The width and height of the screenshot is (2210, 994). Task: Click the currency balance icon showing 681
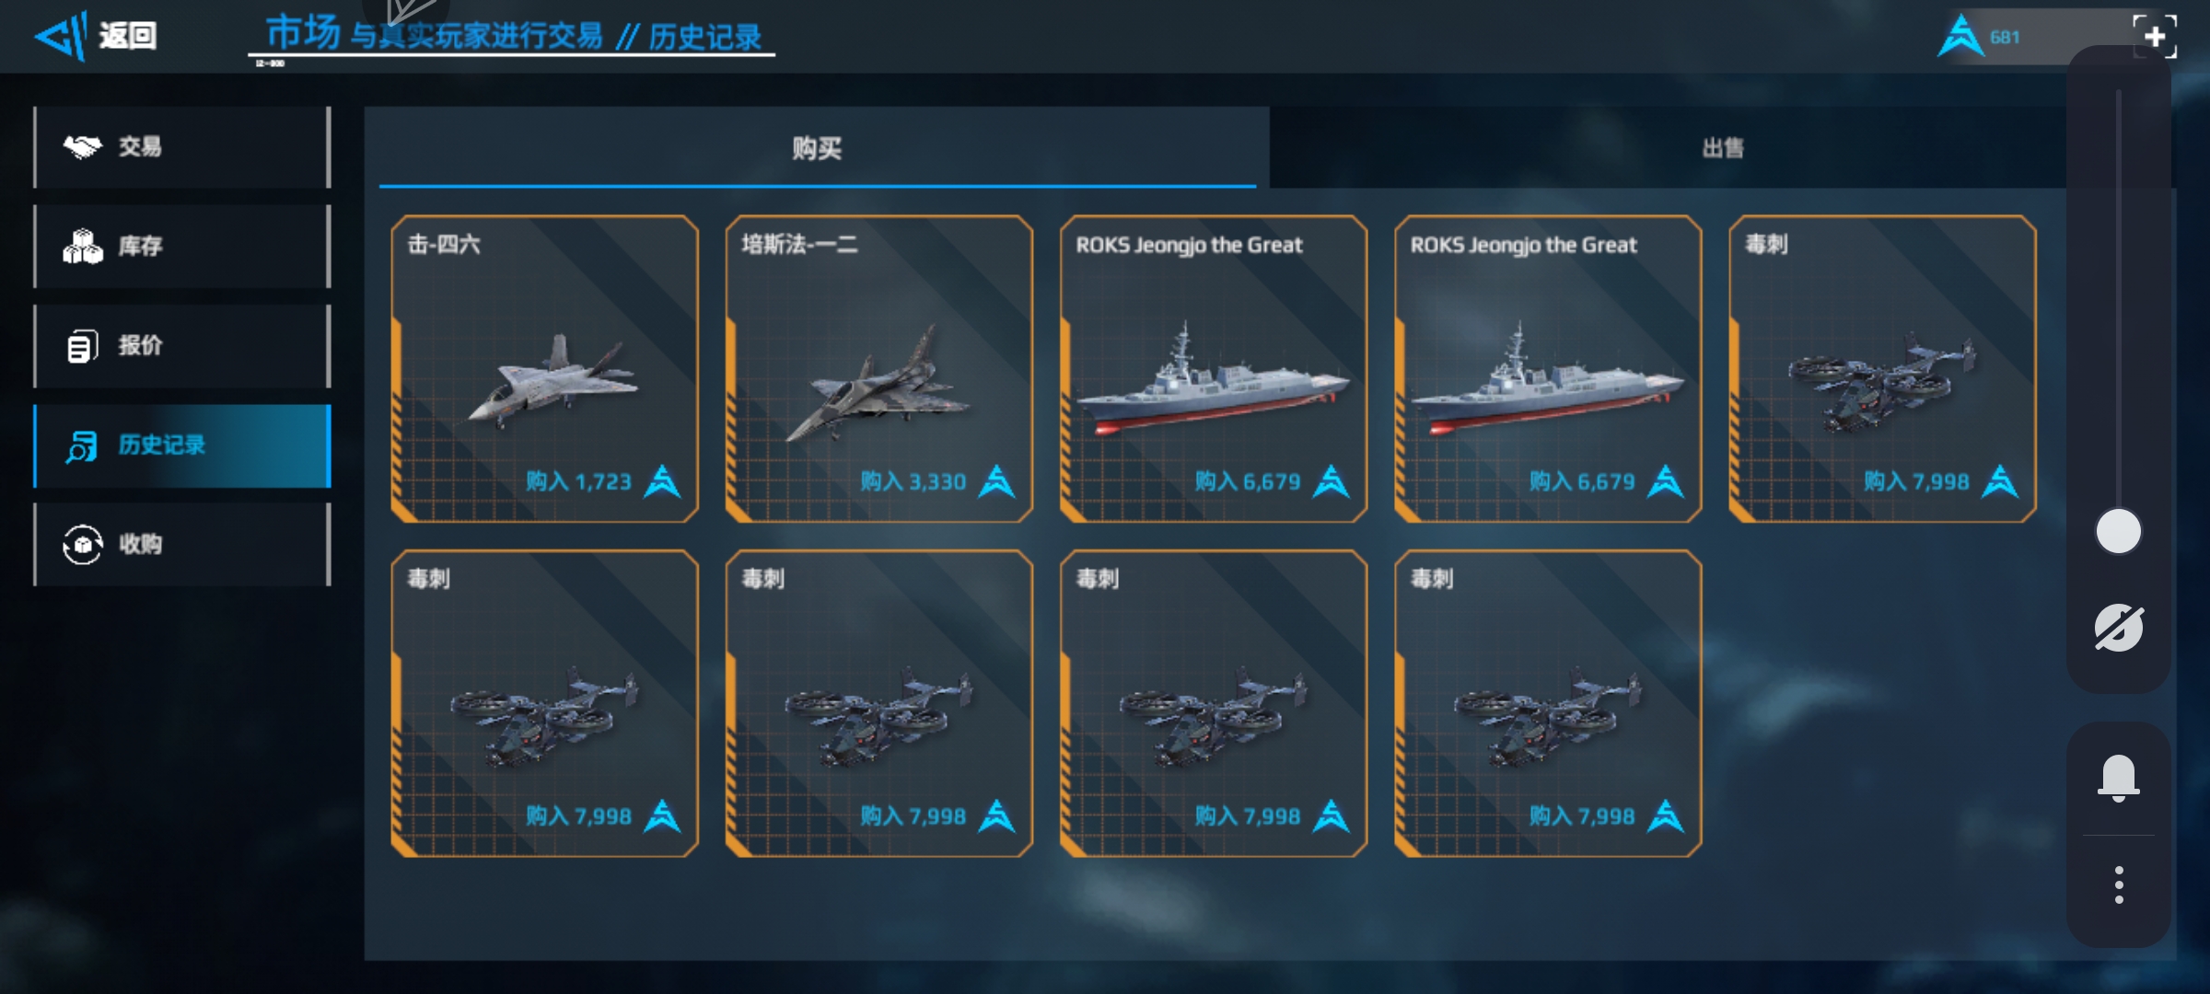[1961, 37]
